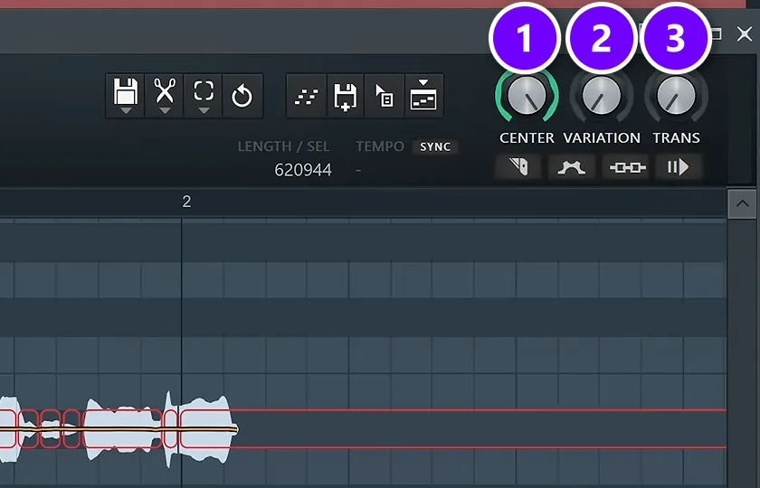Click the VARIATION knob
The image size is (760, 488).
click(x=601, y=95)
